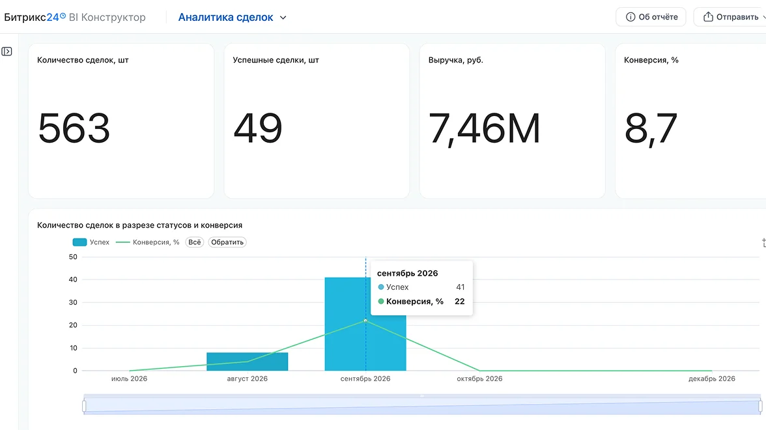Click the Всё legend button
Viewport: 766px width, 430px height.
tap(194, 242)
